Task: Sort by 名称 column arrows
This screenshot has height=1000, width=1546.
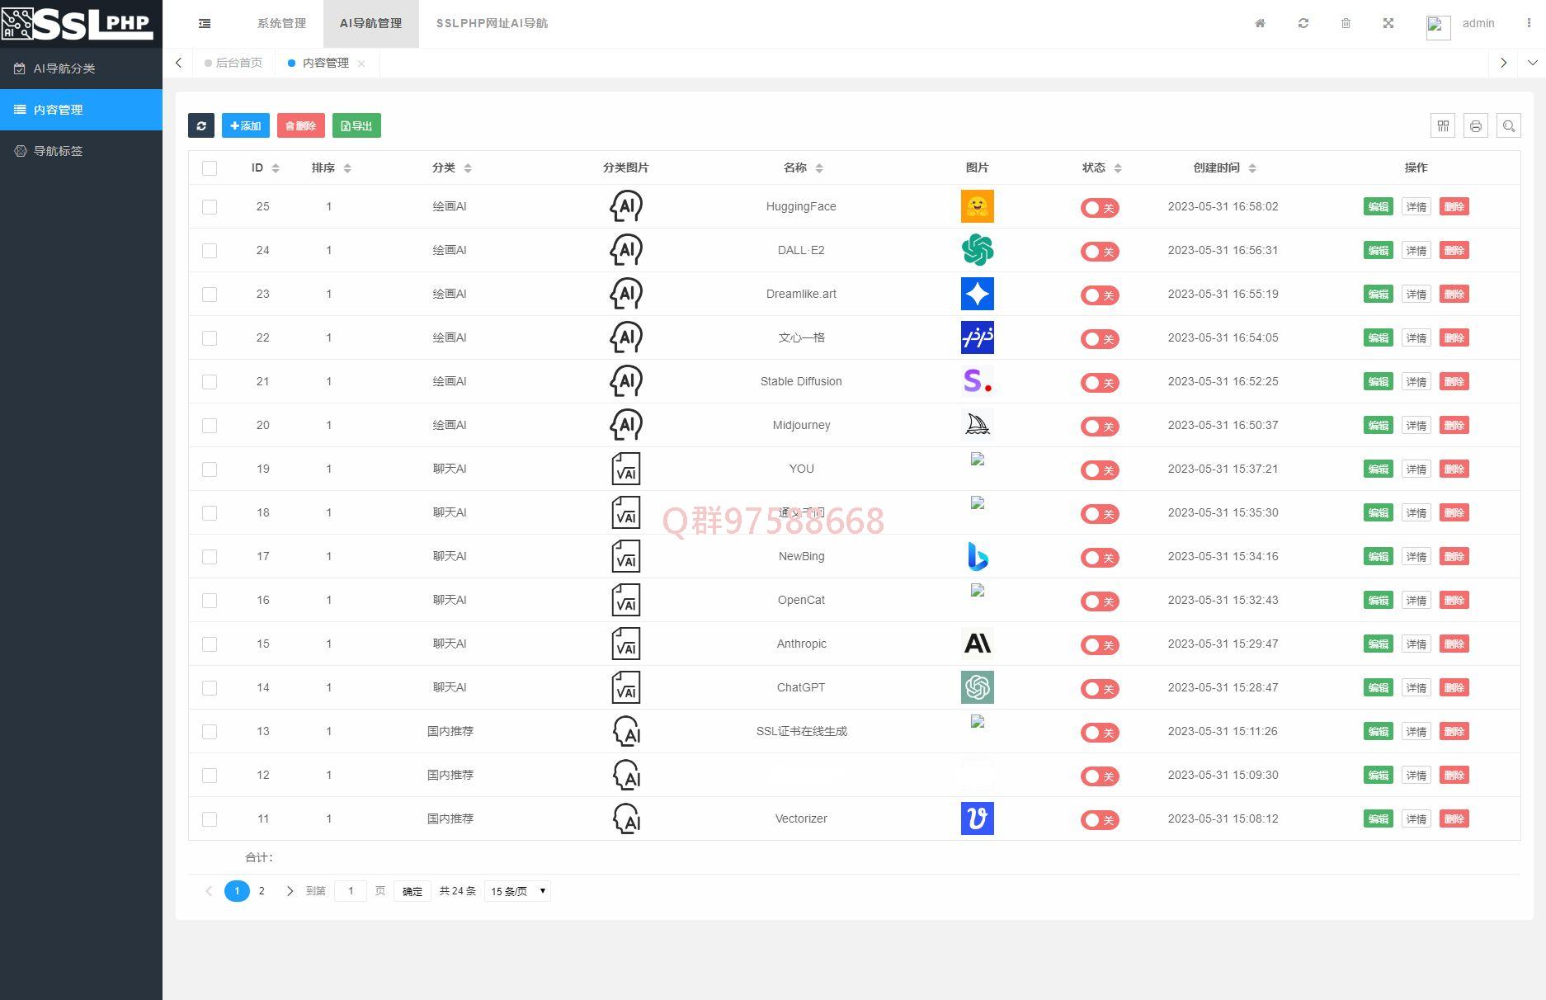Action: 819,168
